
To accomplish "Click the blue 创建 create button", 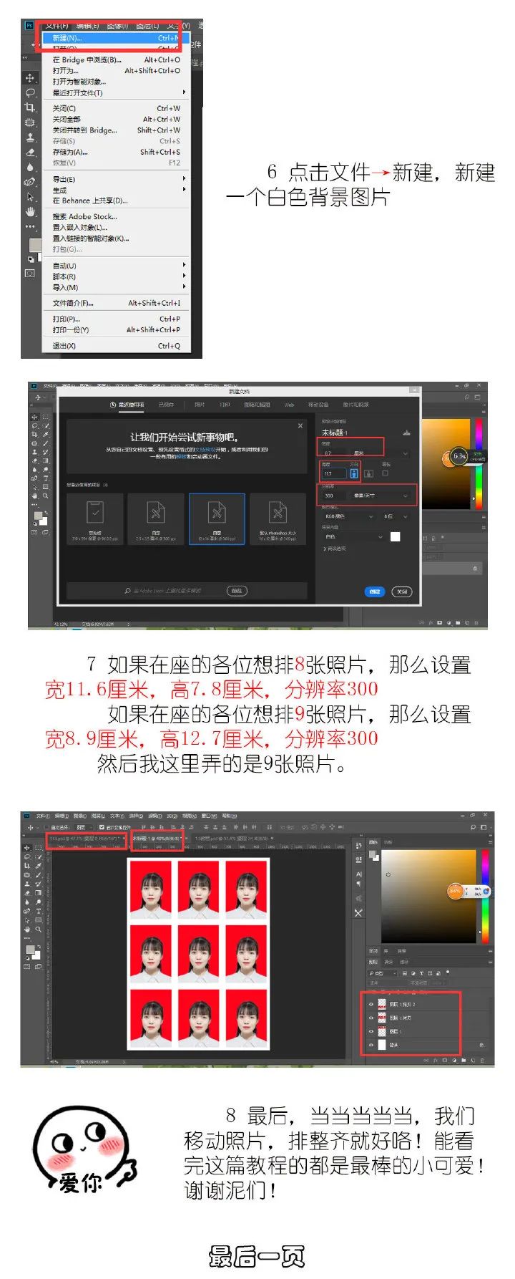I will coord(375,592).
